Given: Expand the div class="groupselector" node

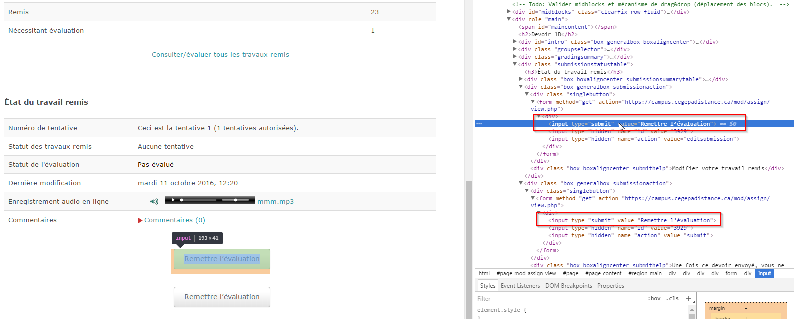Looking at the screenshot, I should coord(515,49).
